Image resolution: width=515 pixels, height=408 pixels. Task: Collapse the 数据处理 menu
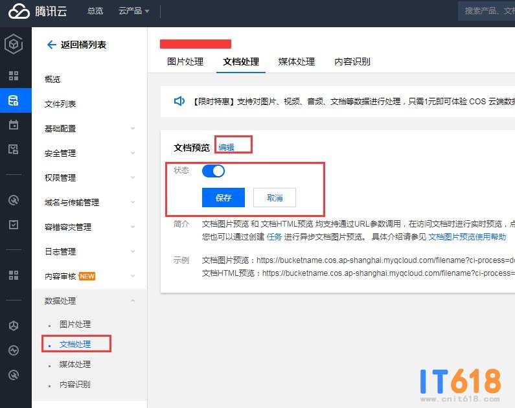[x=89, y=300]
